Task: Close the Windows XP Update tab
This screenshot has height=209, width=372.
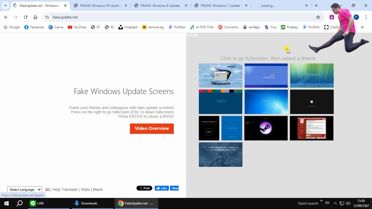Action: click(x=126, y=6)
